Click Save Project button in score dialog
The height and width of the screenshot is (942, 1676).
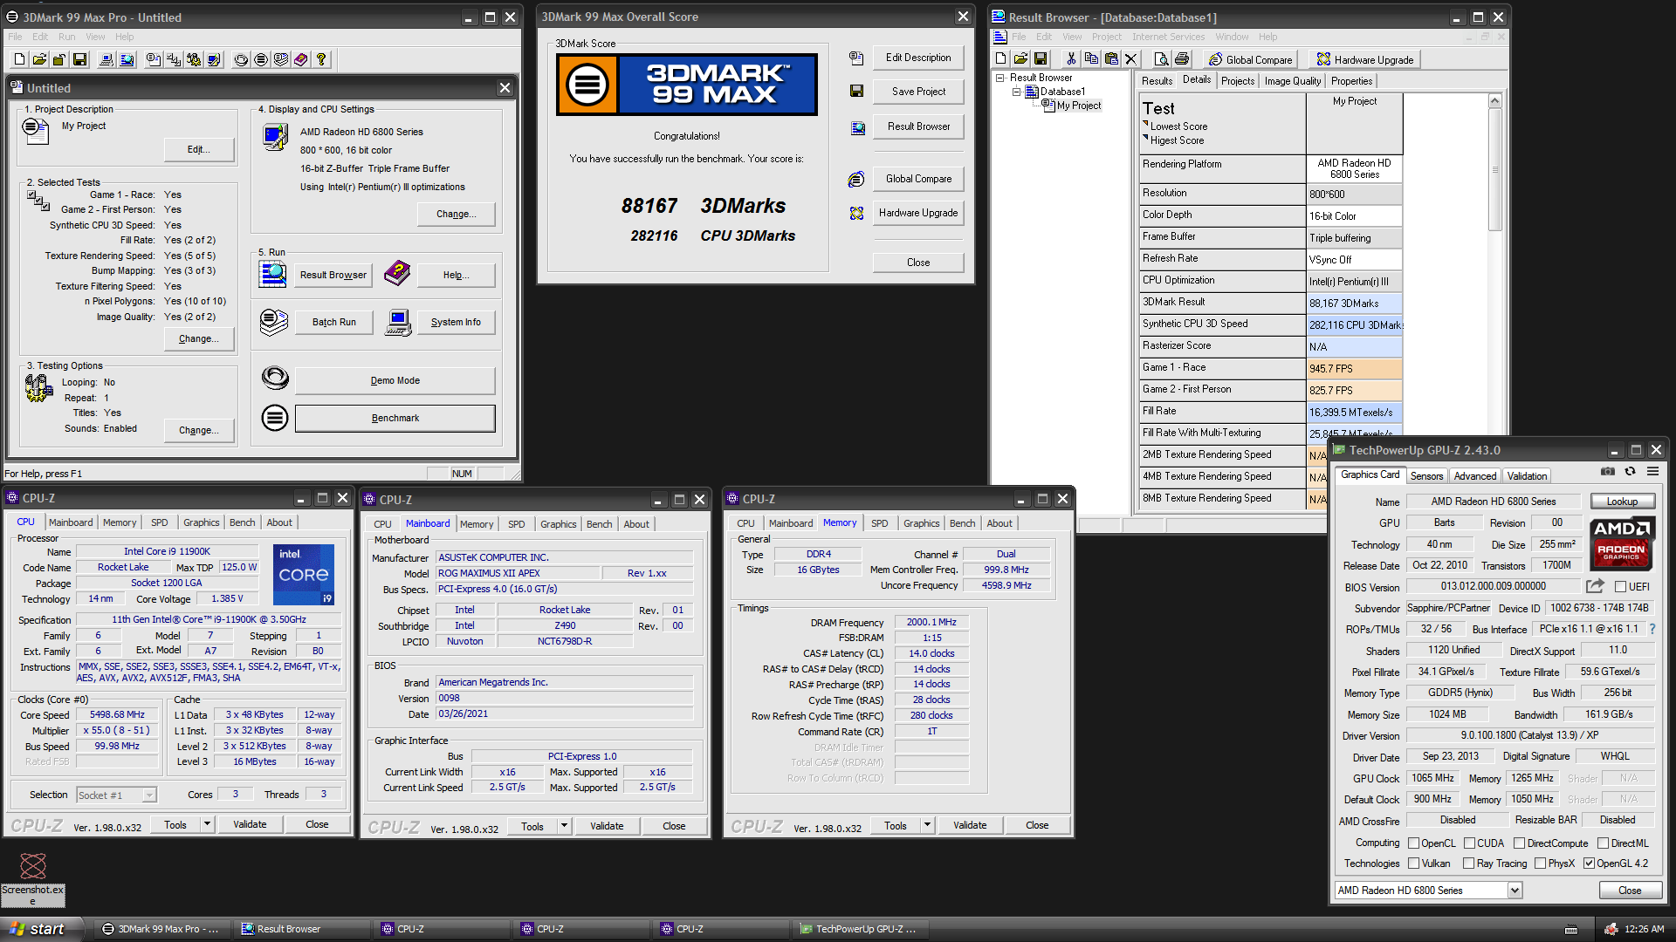[x=918, y=92]
